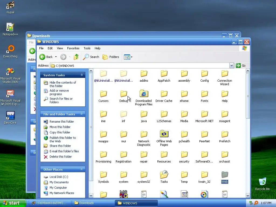Click the Dev-C++ desktop shortcut
The height and width of the screenshot is (207, 276).
pyautogui.click(x=11, y=118)
